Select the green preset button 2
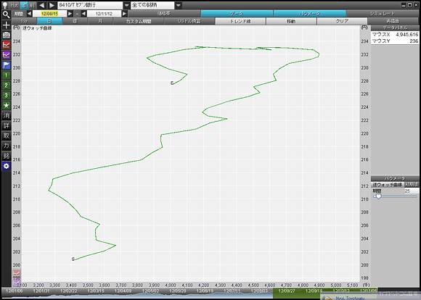The width and height of the screenshot is (421, 300). (7, 86)
